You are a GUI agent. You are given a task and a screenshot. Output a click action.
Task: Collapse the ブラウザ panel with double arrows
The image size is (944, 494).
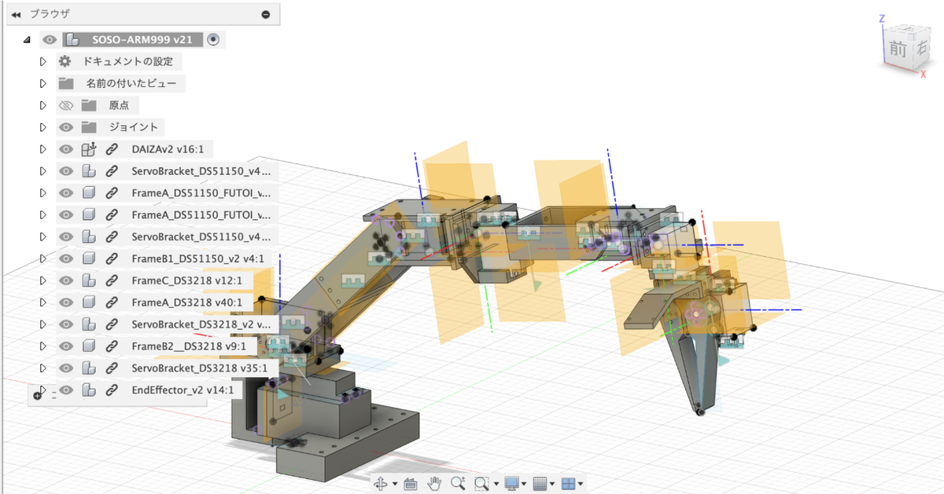click(16, 14)
